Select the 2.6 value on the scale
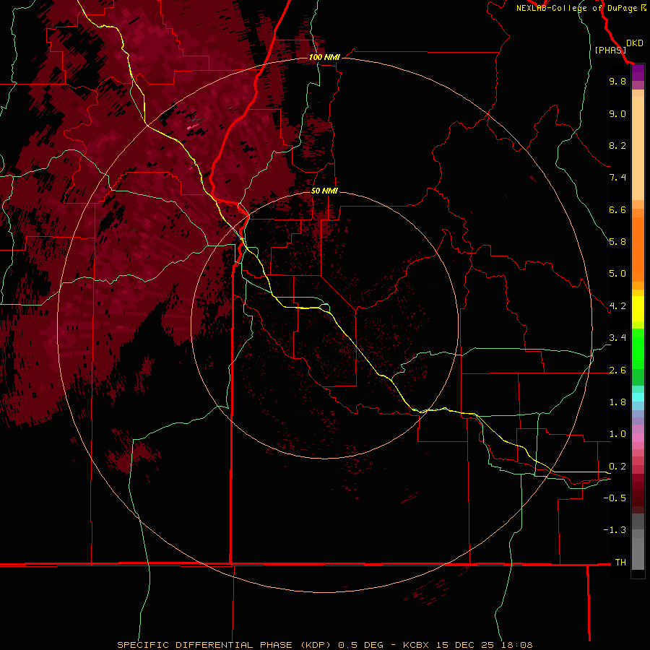This screenshot has width=650, height=650. (x=617, y=370)
